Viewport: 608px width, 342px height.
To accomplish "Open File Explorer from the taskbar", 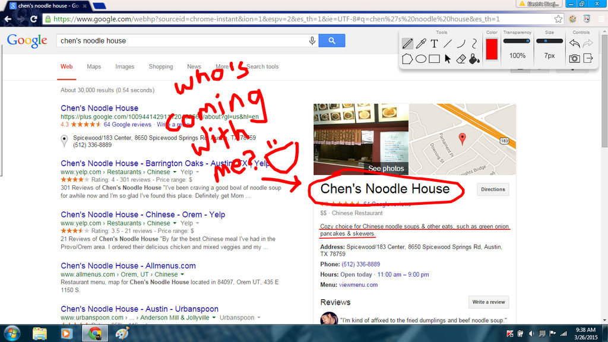I will pyautogui.click(x=40, y=334).
